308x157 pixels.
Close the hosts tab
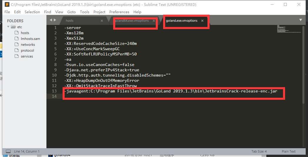102,21
